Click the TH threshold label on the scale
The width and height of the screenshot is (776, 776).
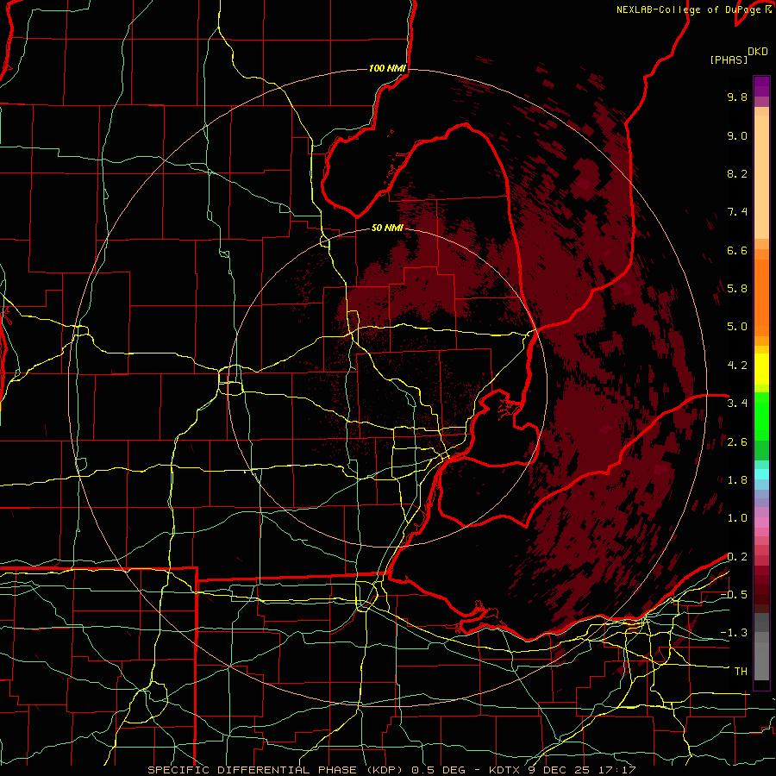coord(741,671)
